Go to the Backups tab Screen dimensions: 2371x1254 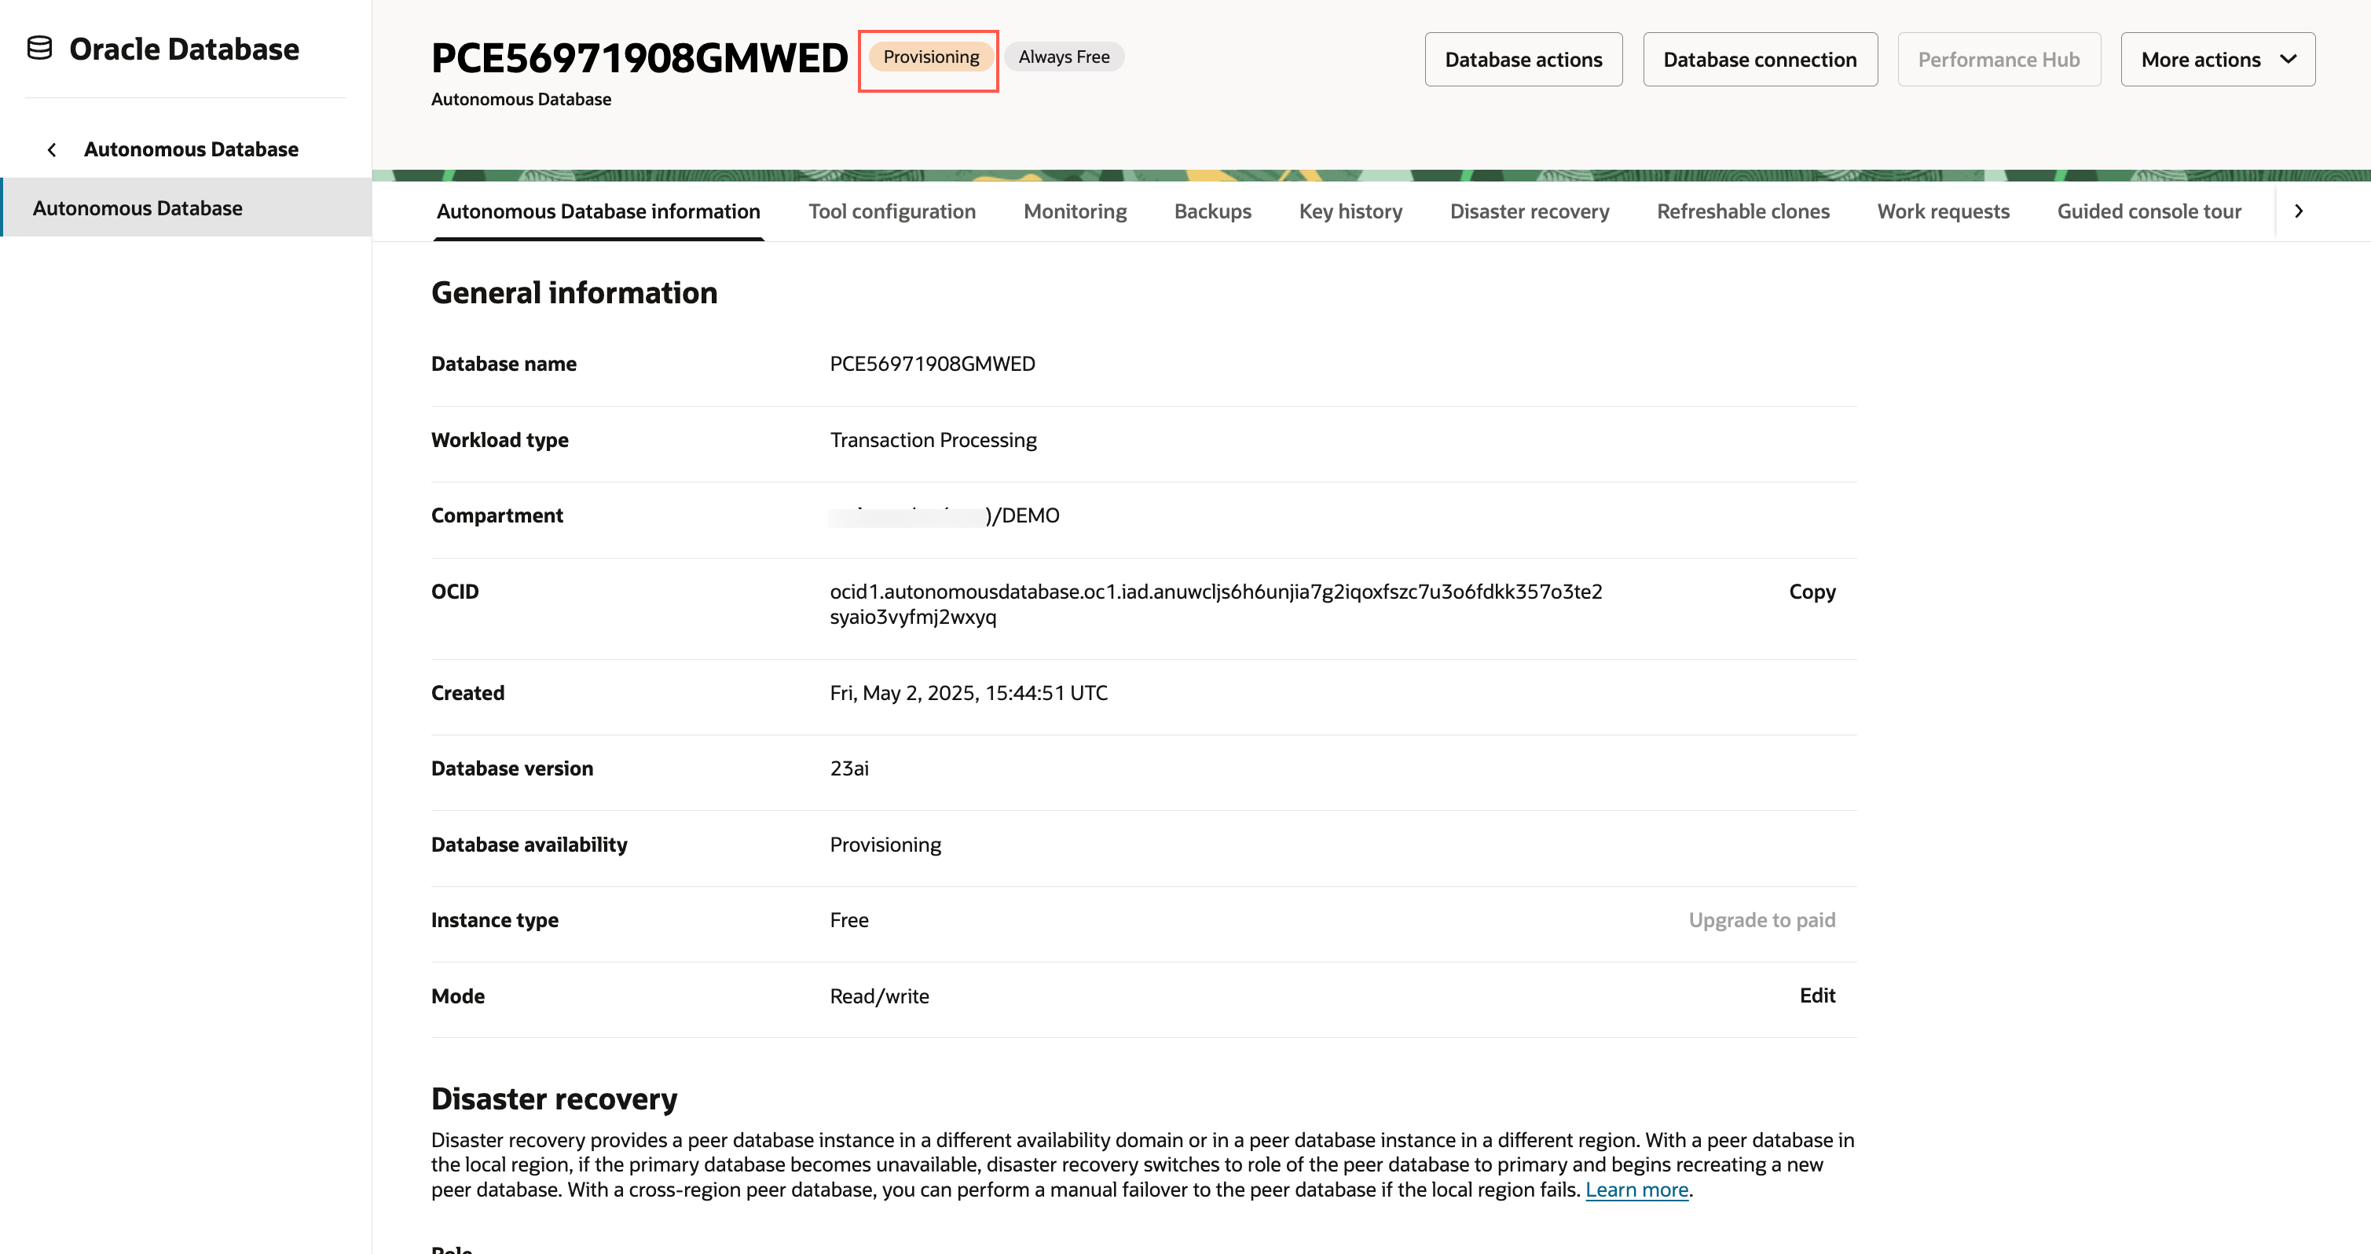tap(1212, 212)
